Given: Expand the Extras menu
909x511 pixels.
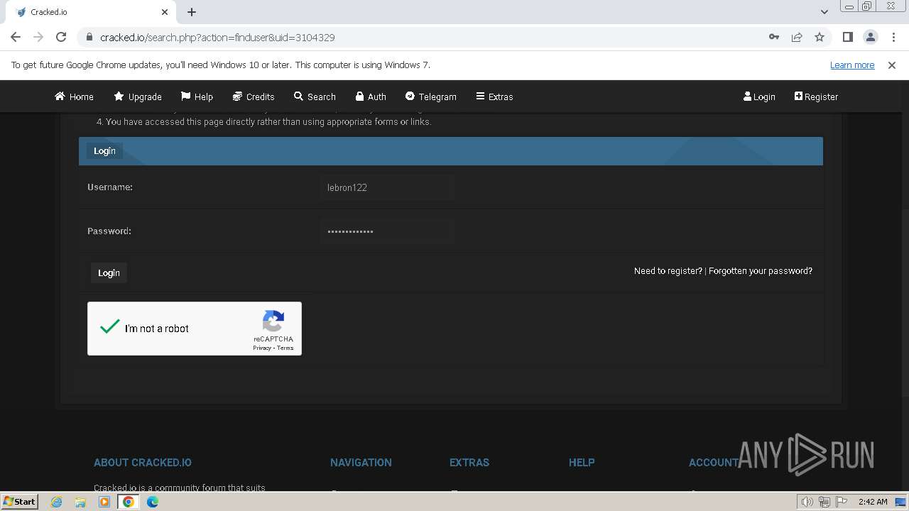Looking at the screenshot, I should [494, 97].
